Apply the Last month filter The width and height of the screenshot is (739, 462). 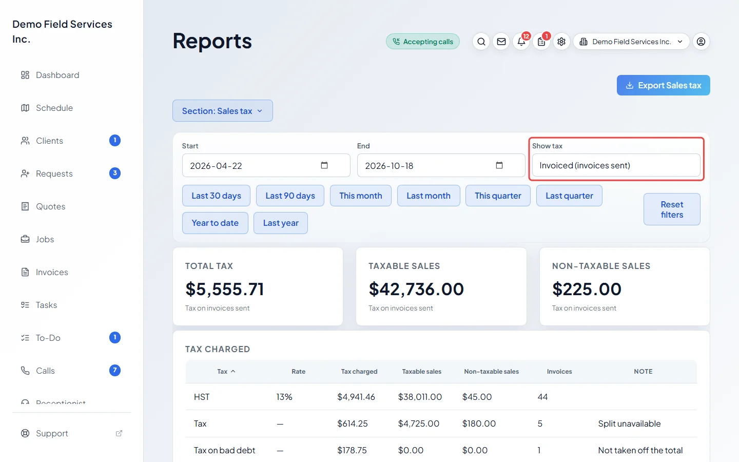[429, 196]
